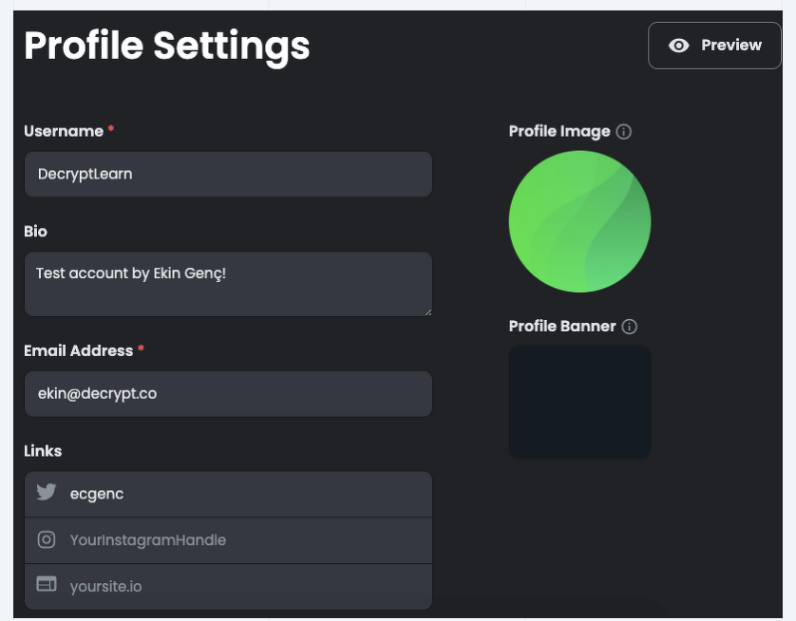This screenshot has height=621, width=796.
Task: Click the Profile Image info icon
Action: [x=623, y=132]
